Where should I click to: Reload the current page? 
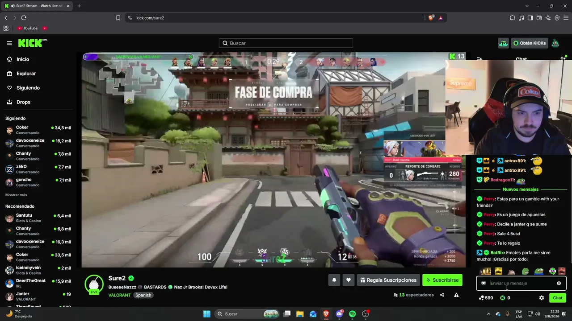[24, 18]
